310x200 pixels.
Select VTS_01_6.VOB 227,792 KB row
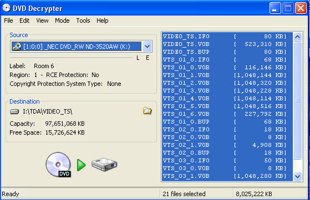[227, 114]
